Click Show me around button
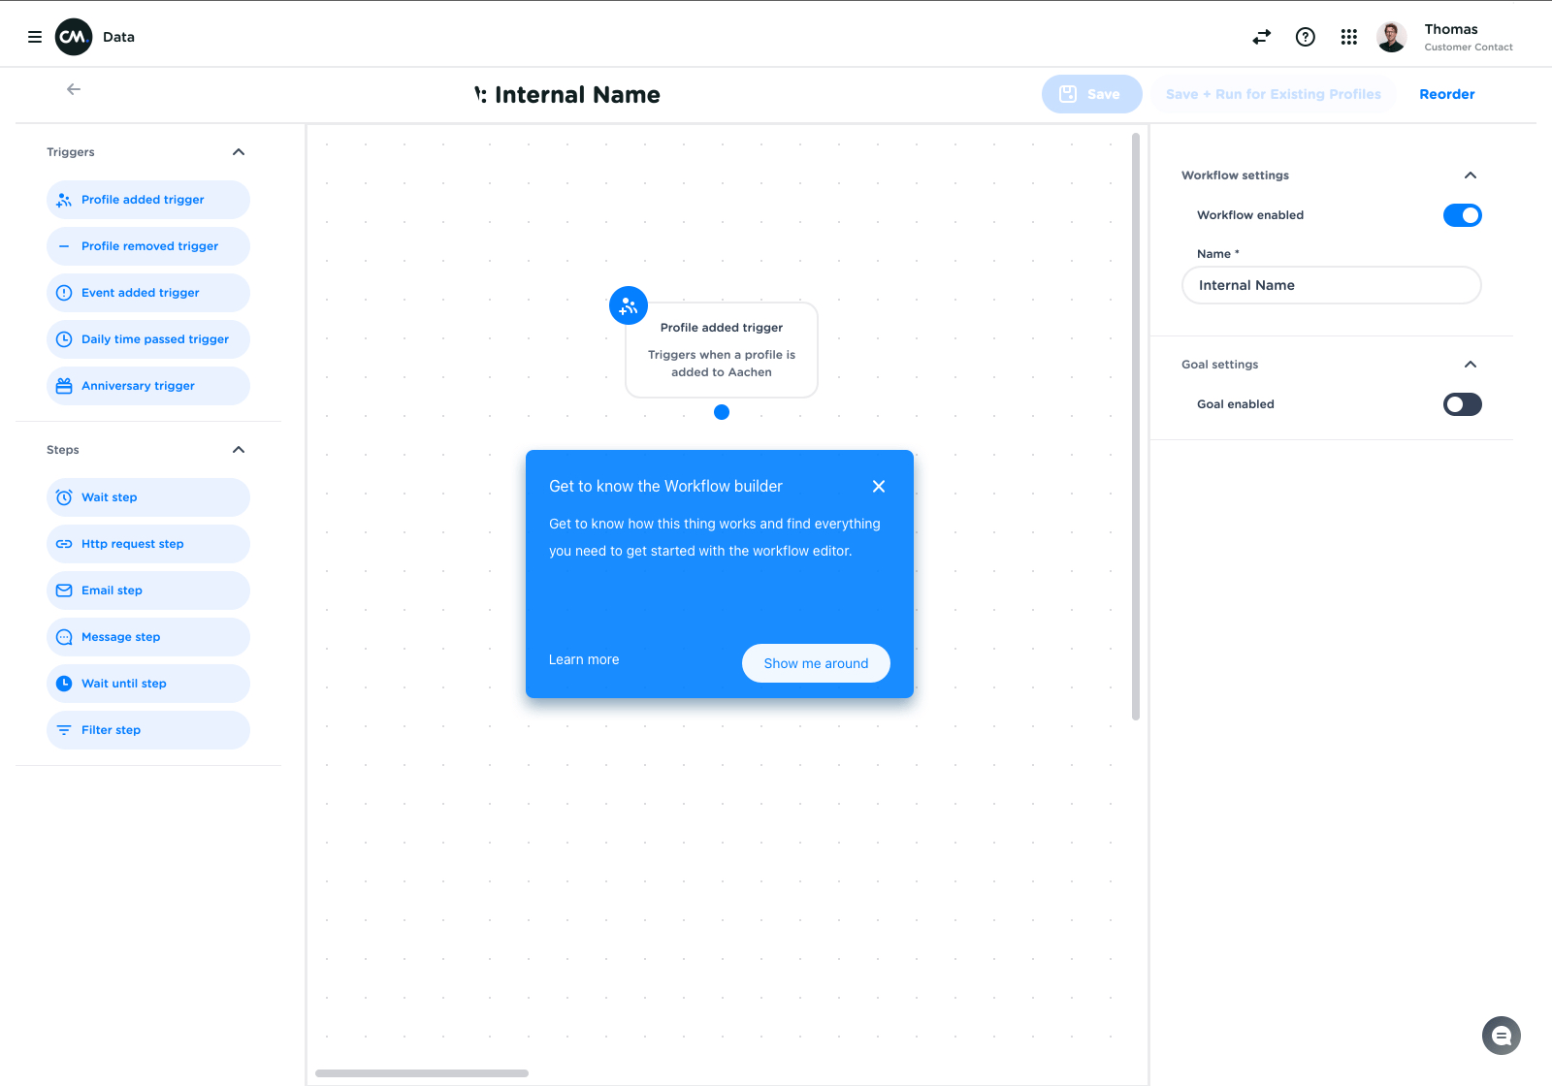 click(x=816, y=663)
